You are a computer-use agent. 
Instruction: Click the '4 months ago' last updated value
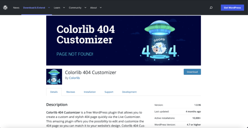[193, 112]
